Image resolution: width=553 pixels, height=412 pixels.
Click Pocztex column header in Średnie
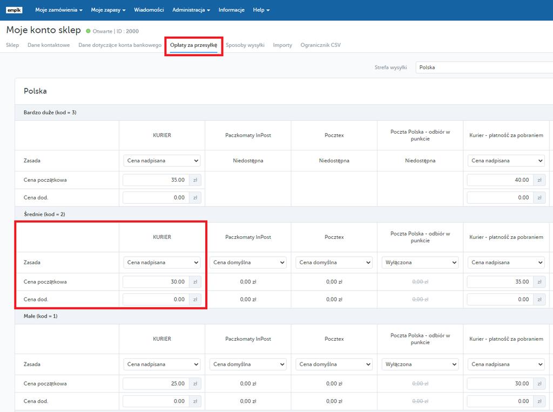334,237
